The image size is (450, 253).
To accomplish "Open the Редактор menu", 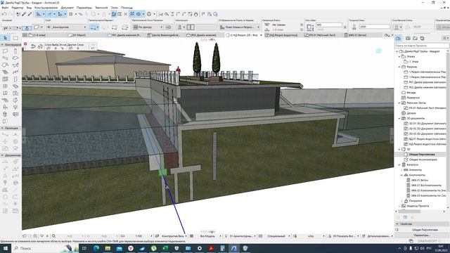I will [18, 8].
